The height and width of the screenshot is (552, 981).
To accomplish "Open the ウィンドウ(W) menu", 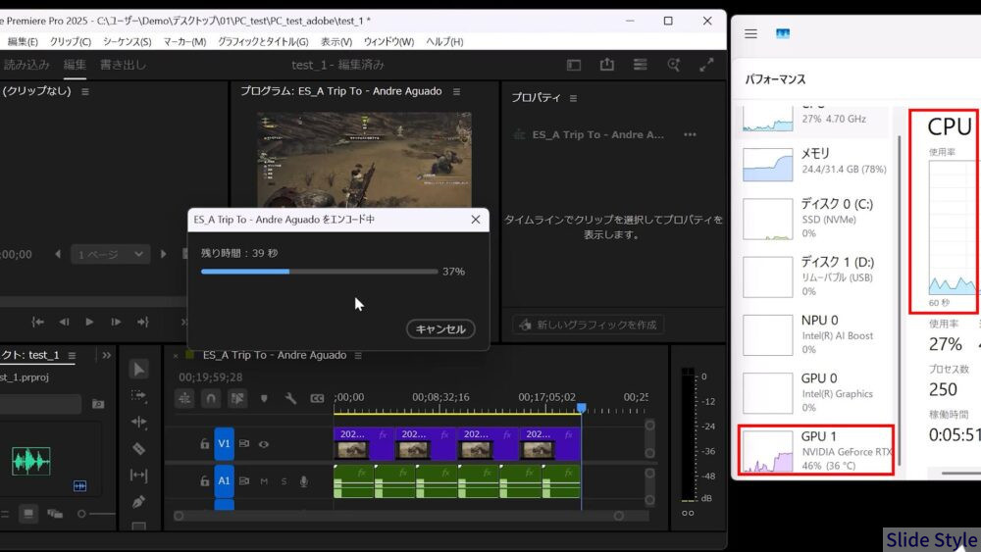I will pos(388,42).
